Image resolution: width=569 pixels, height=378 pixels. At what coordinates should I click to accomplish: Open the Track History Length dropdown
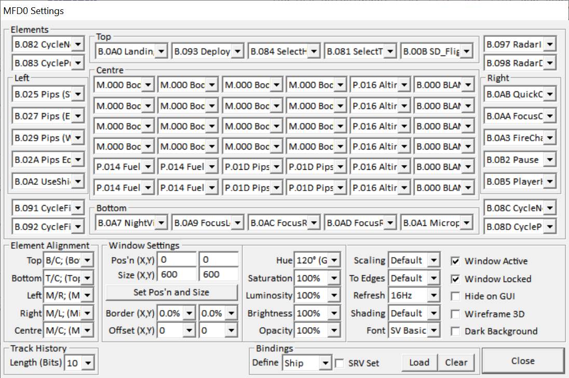click(79, 363)
